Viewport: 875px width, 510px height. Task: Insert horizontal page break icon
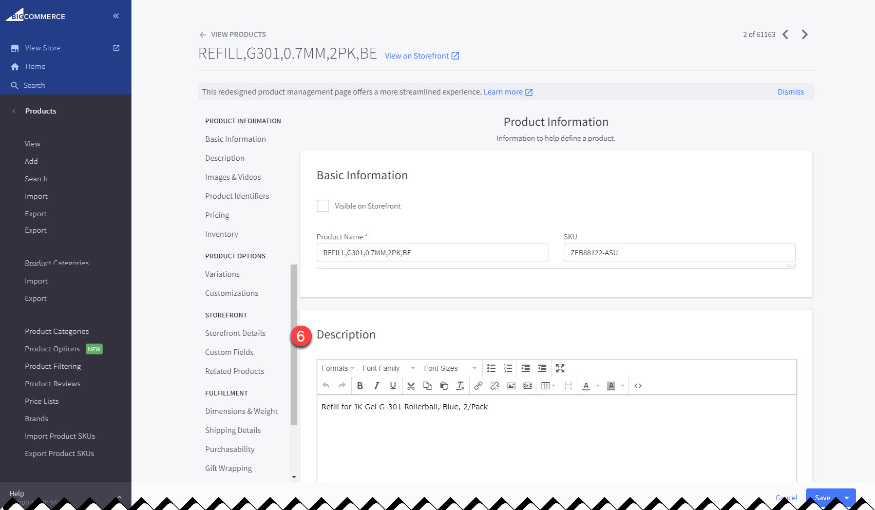pyautogui.click(x=568, y=386)
